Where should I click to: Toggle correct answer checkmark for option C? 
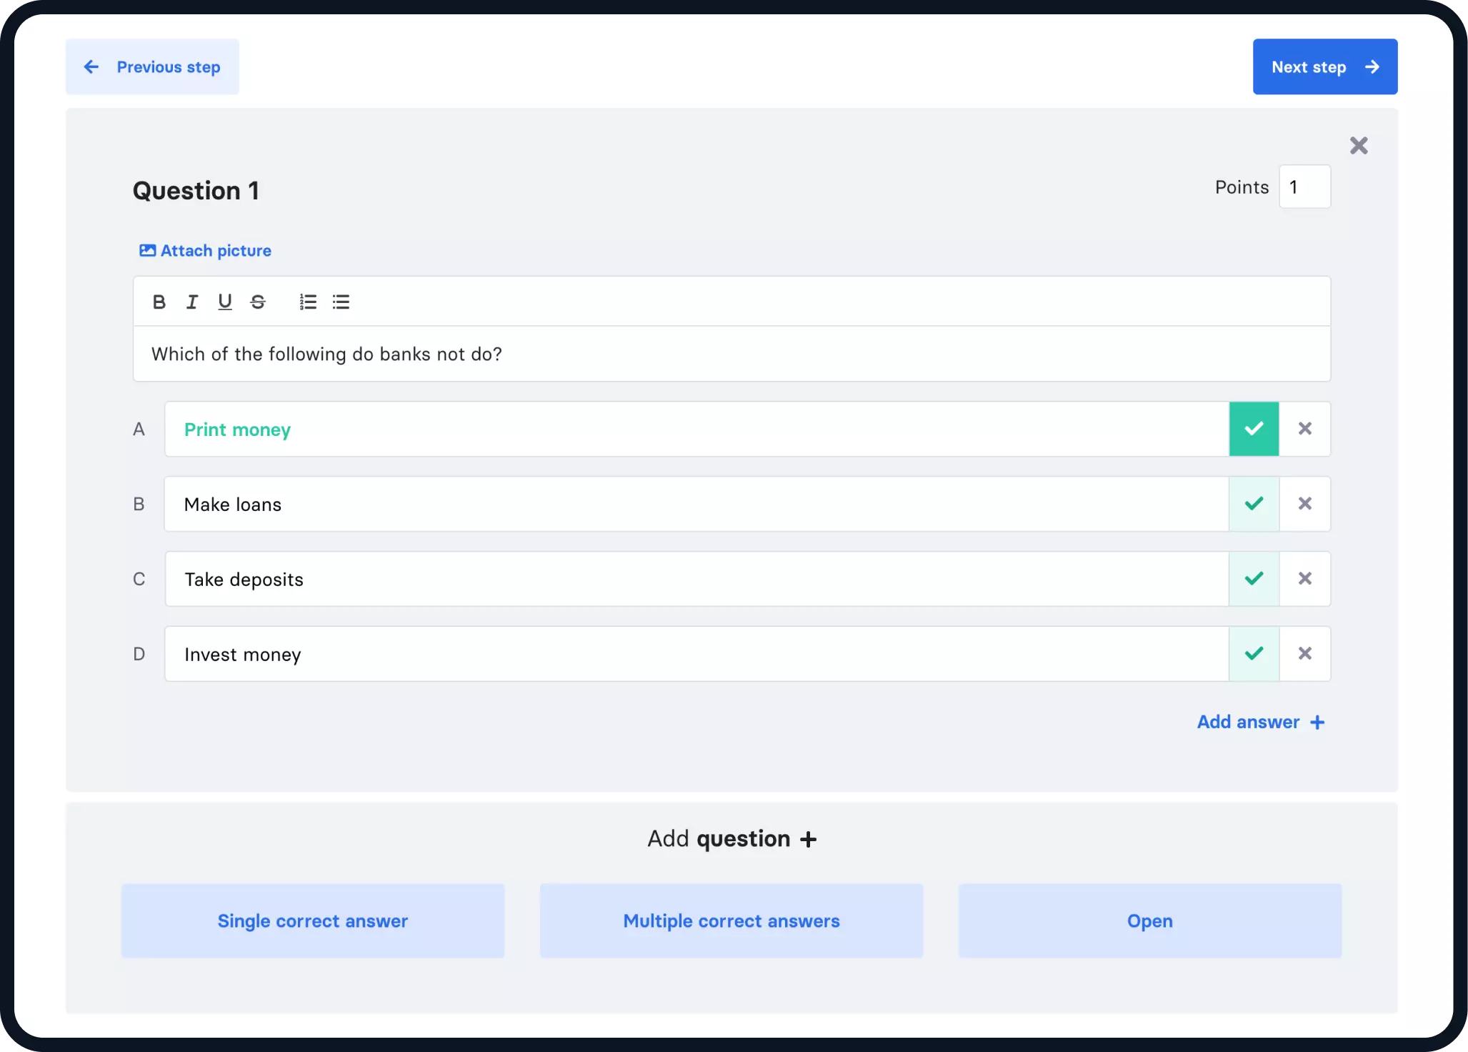1254,578
